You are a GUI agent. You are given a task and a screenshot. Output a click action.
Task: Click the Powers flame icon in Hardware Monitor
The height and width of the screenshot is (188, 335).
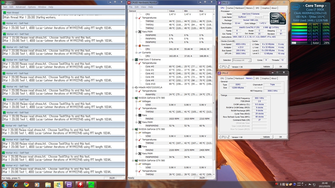[x=140, y=46]
